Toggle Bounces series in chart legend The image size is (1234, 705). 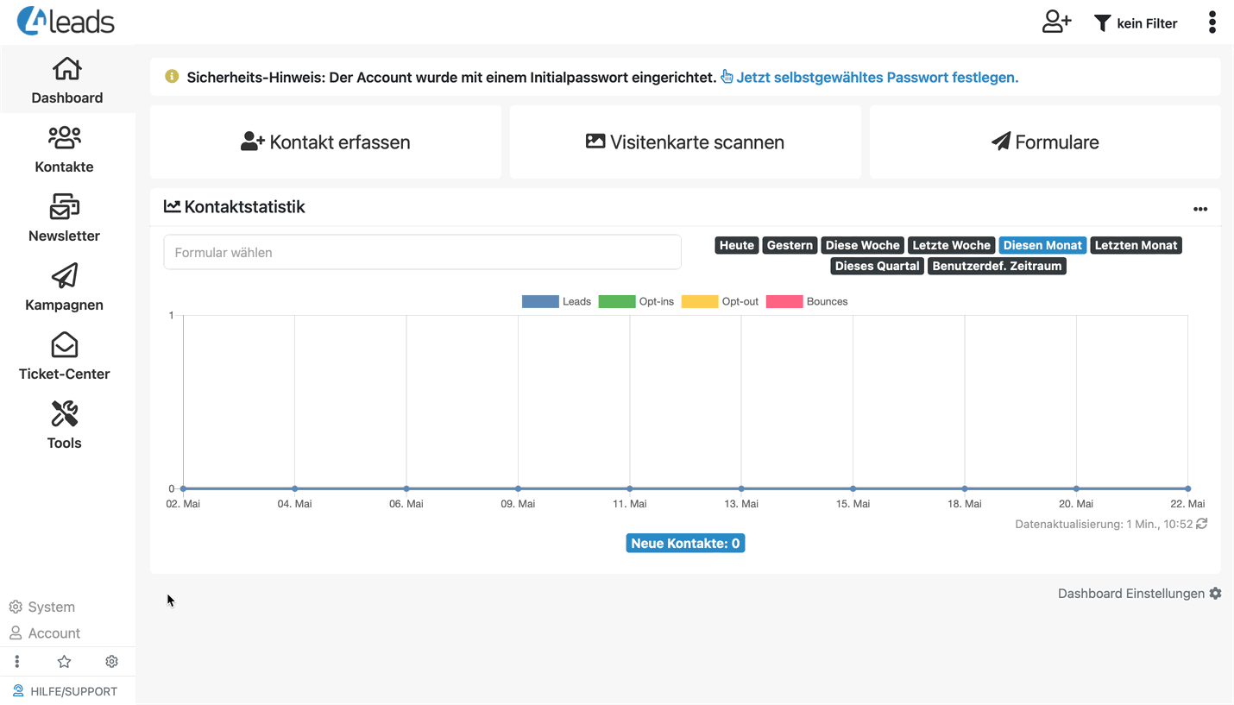[x=807, y=302]
